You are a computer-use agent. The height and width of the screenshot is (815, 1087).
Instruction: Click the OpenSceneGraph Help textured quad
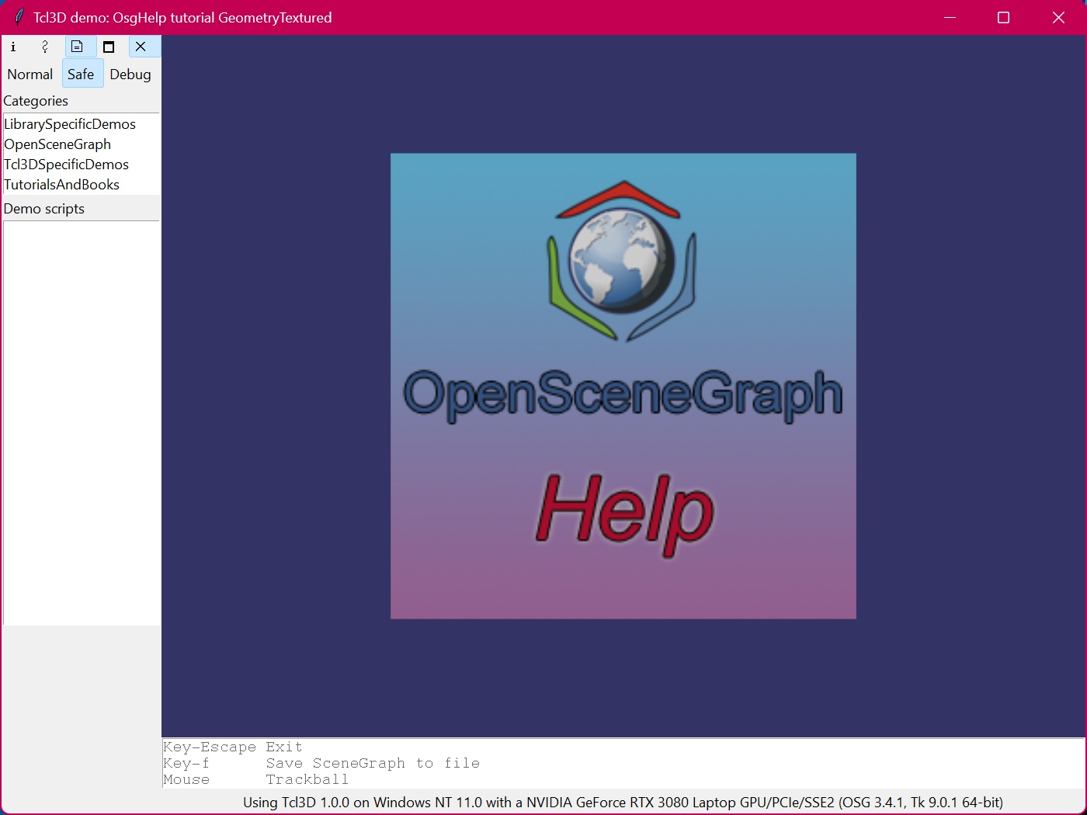(623, 386)
